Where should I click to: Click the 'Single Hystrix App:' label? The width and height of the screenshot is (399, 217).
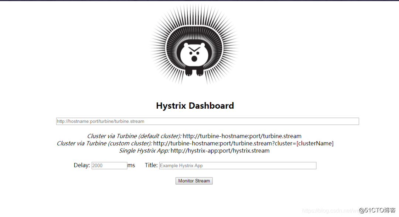tap(144, 151)
